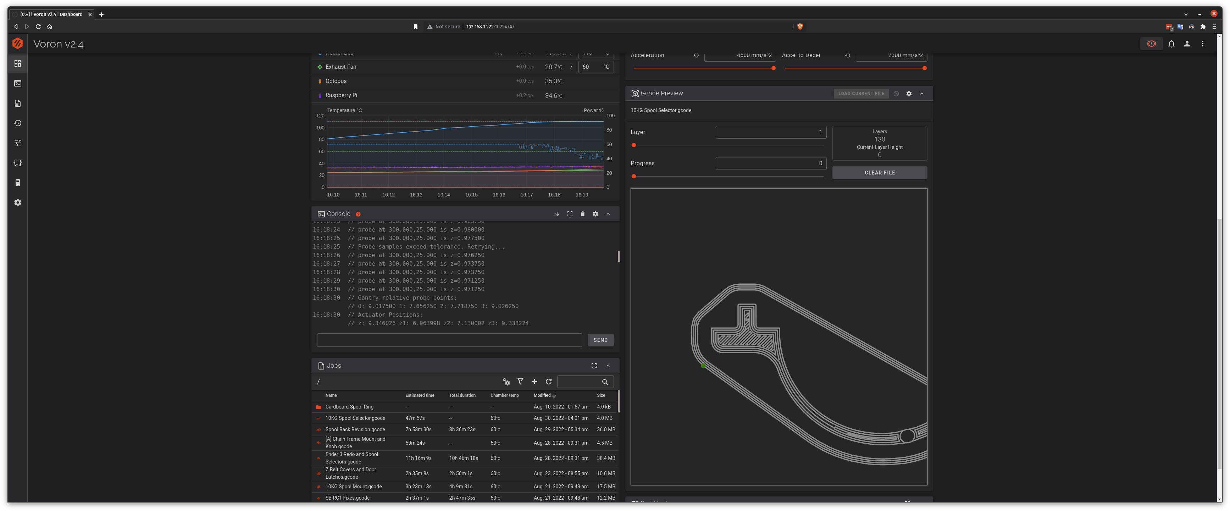Open the Machine page from the sidebar
Image resolution: width=1230 pixels, height=511 pixels.
pos(18,182)
